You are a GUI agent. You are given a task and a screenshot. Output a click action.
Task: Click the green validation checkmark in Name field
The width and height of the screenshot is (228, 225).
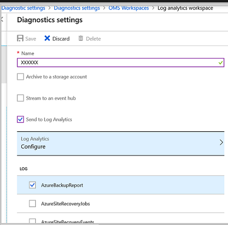[x=221, y=62]
